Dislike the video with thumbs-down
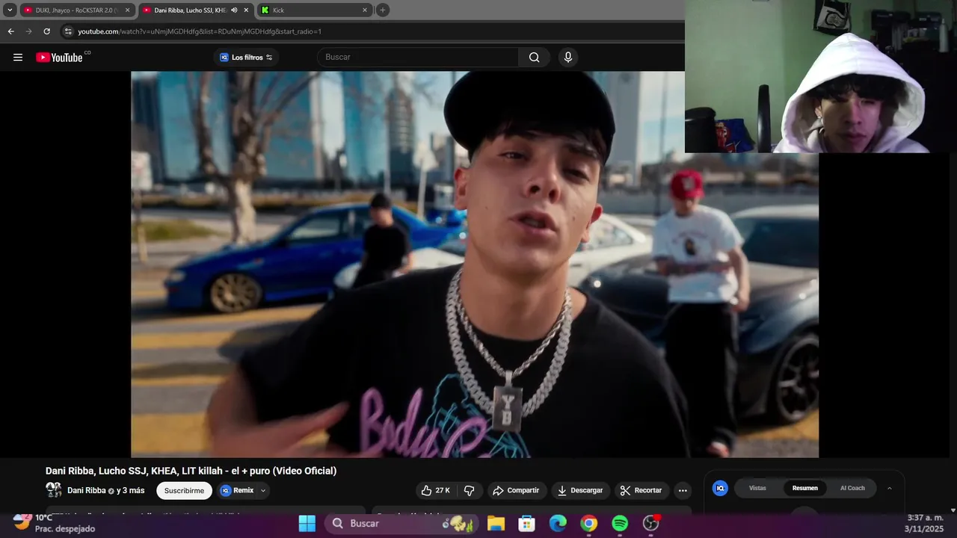Screen dimensions: 957x538 [x=470, y=490]
